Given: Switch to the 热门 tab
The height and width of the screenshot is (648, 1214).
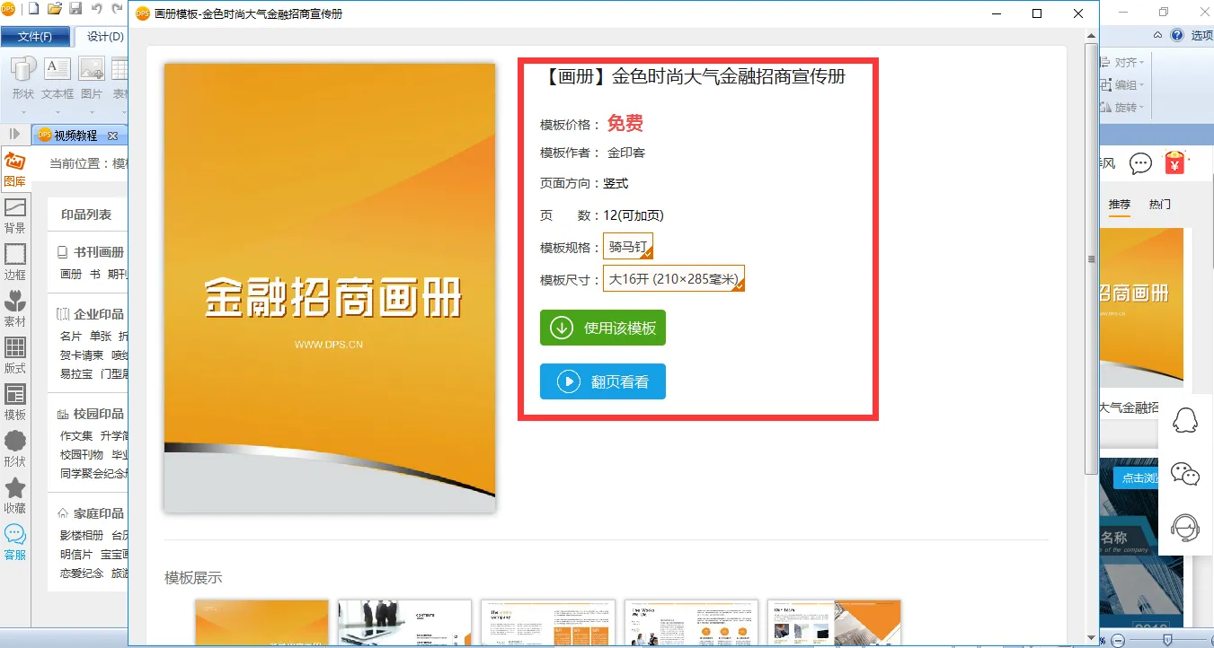Looking at the screenshot, I should click(x=1160, y=205).
